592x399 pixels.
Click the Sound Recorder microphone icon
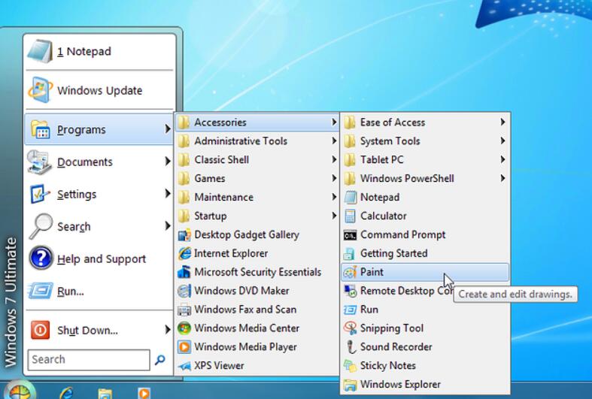[351, 347]
